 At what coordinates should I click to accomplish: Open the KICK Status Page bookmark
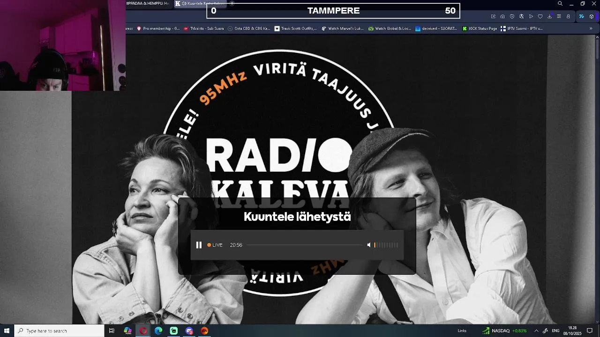click(x=480, y=29)
